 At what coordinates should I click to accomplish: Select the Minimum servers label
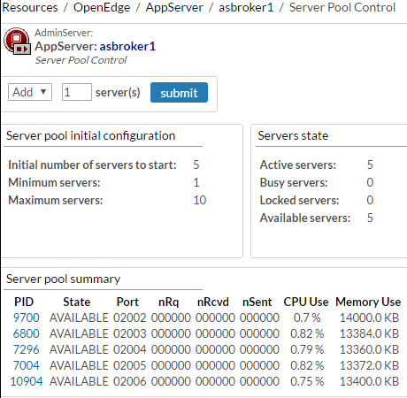click(54, 182)
